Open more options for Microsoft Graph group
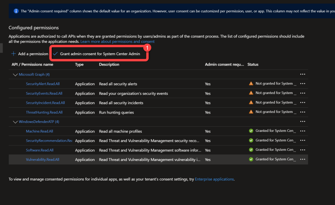 [x=302, y=74]
